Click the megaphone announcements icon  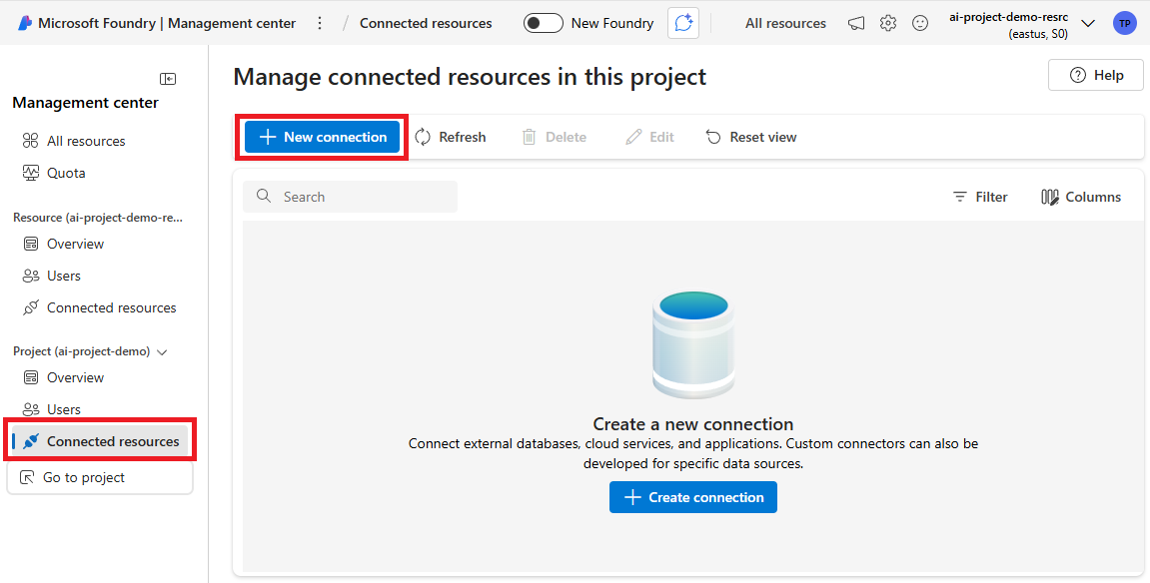[x=856, y=23]
